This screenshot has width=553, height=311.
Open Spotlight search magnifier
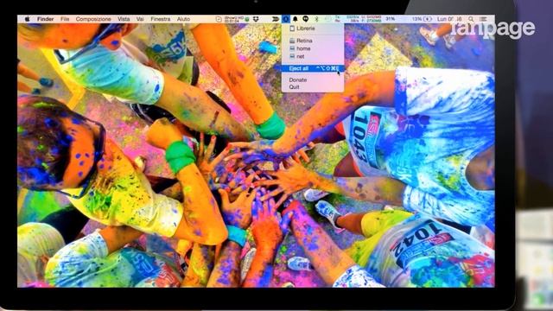[471, 19]
